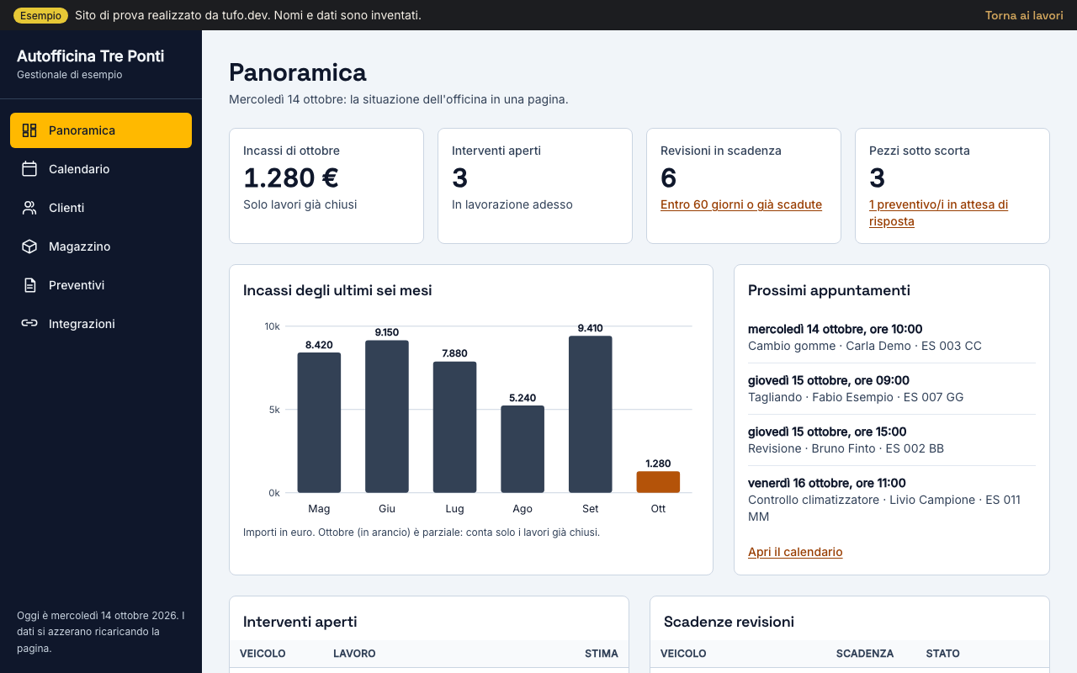
Task: Click the Mag bar in the revenue chart
Action: (319, 422)
